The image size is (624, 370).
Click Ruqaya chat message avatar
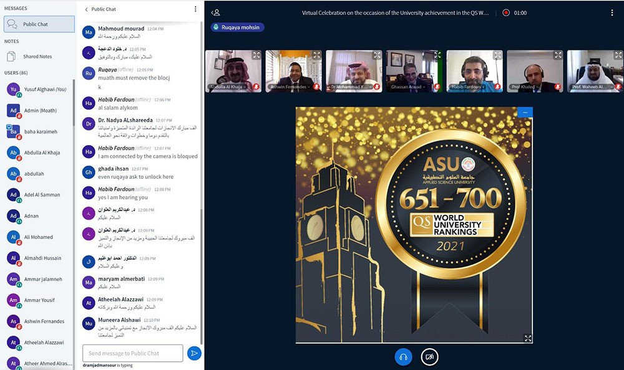pyautogui.click(x=89, y=73)
